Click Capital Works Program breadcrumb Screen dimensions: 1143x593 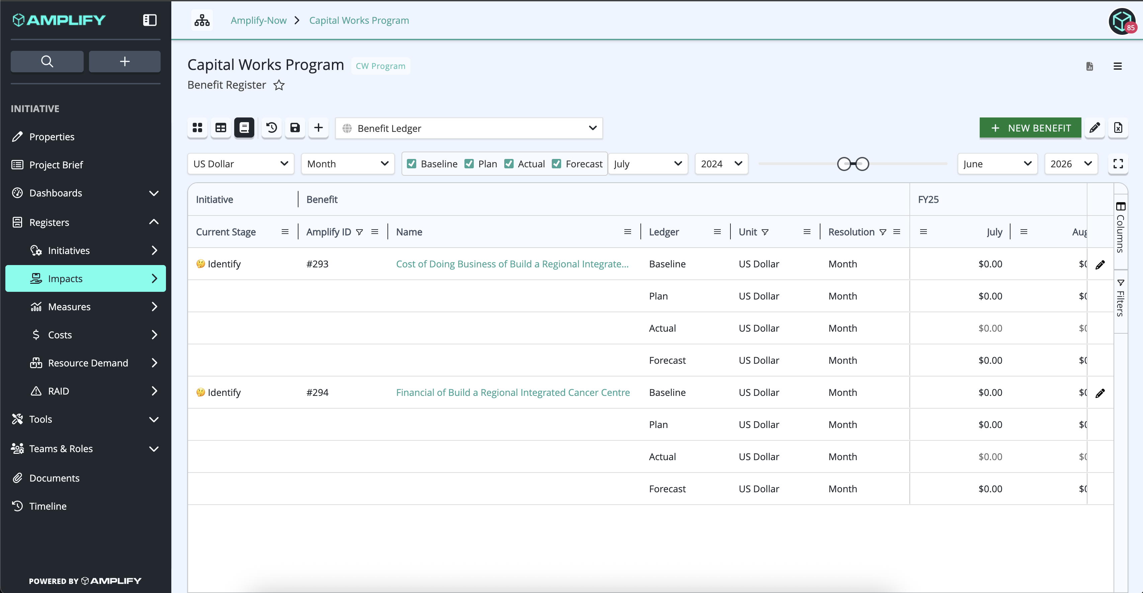click(359, 20)
